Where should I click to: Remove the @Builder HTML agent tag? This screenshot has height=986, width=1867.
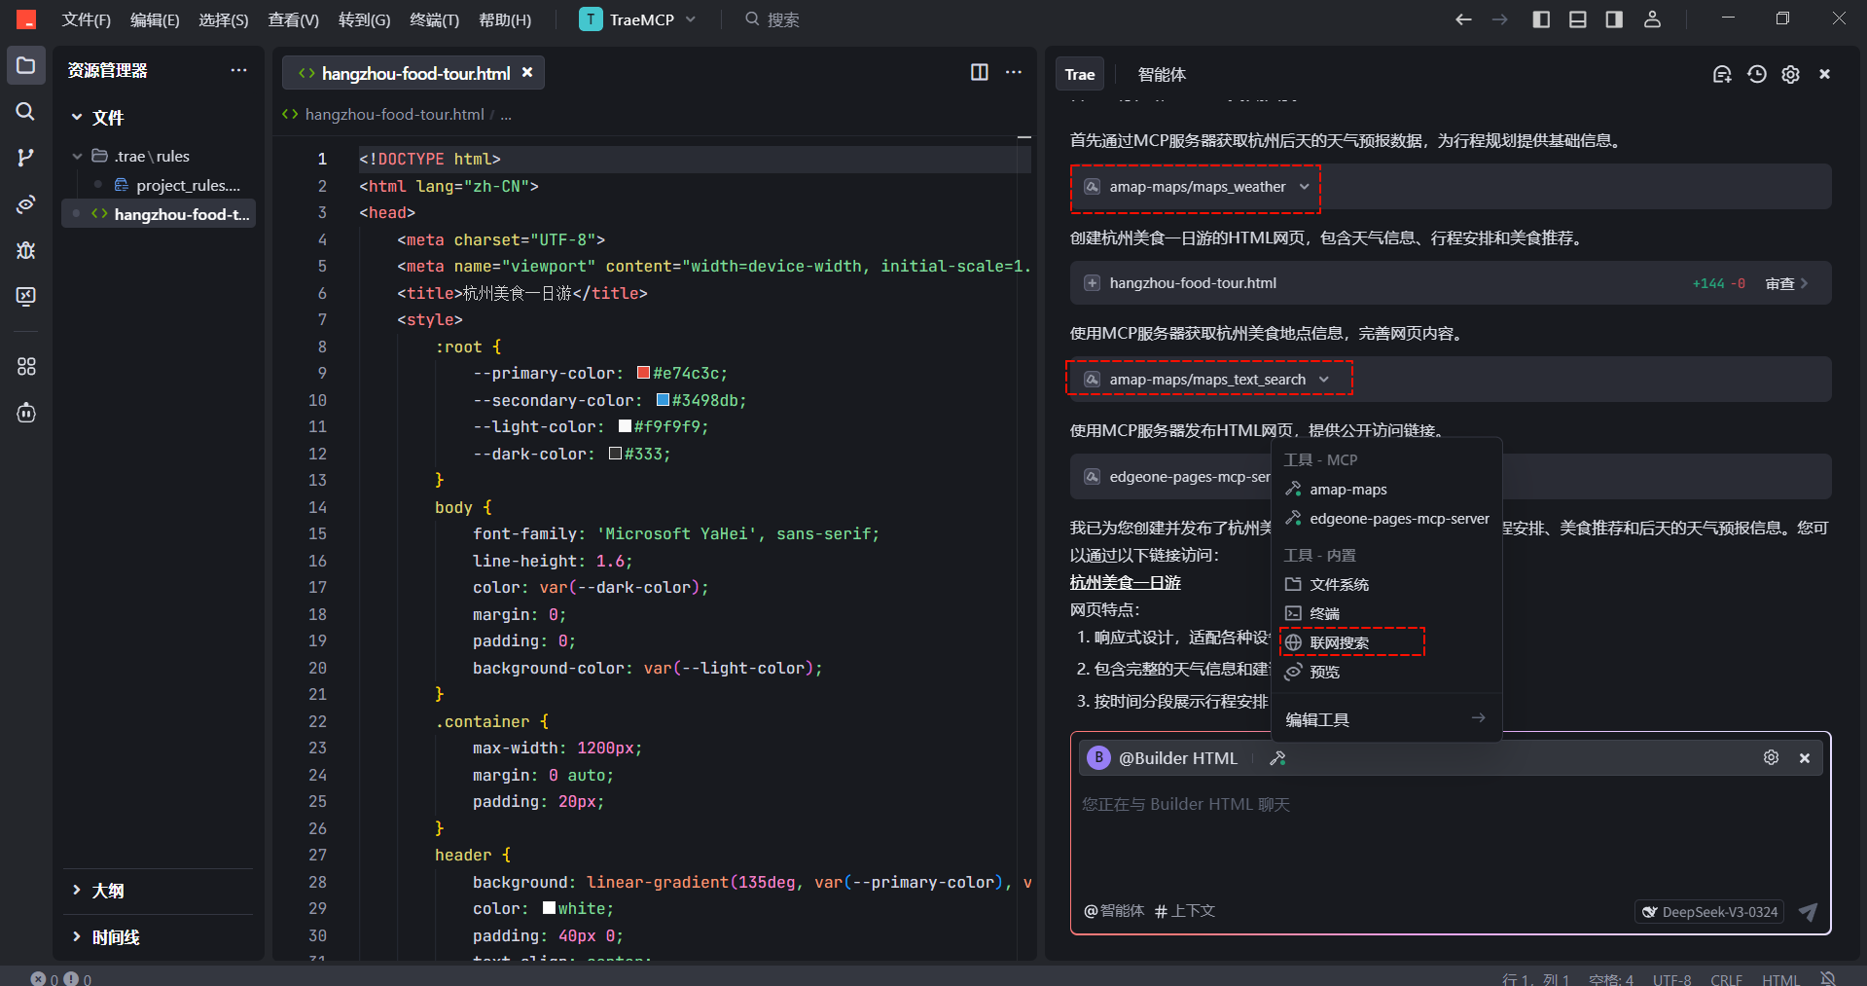pyautogui.click(x=1805, y=758)
